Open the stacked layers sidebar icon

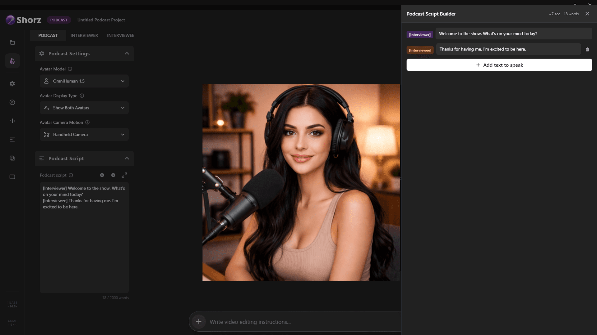12,158
